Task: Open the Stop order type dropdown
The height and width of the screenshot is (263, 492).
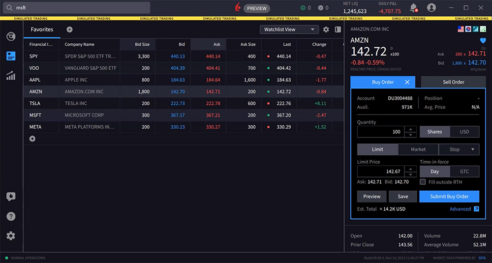Action: coord(459,149)
